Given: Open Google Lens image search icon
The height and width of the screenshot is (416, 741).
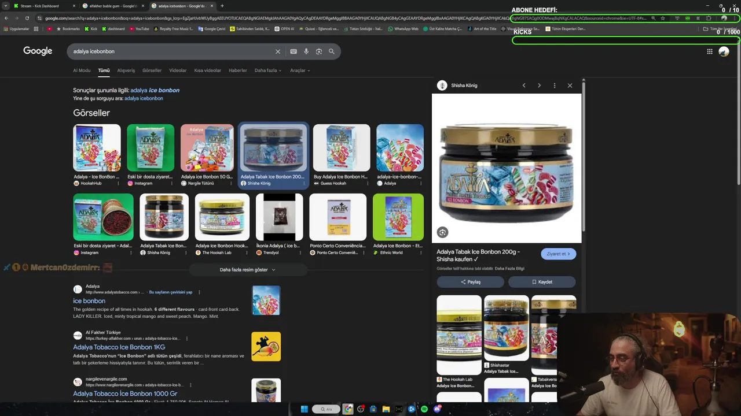Looking at the screenshot, I should [x=319, y=51].
